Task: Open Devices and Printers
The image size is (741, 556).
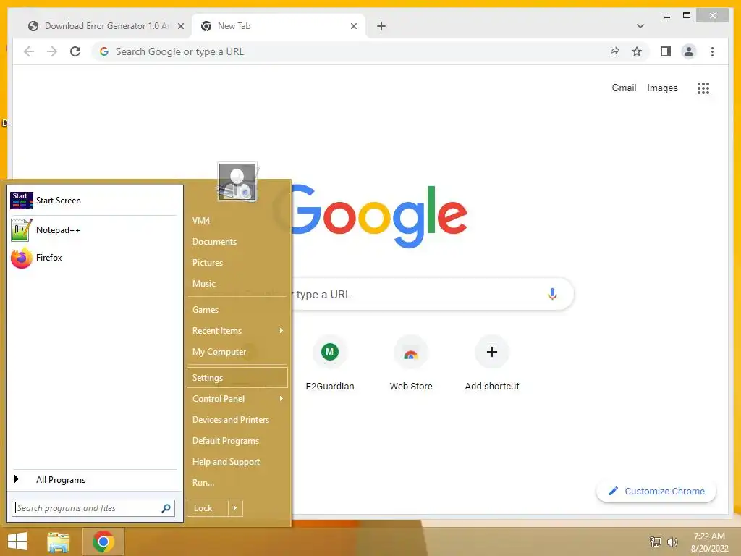Action: coord(237,420)
